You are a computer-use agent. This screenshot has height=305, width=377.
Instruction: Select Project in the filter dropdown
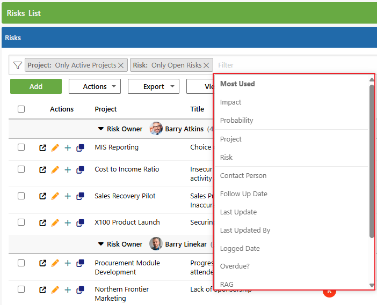coord(230,139)
